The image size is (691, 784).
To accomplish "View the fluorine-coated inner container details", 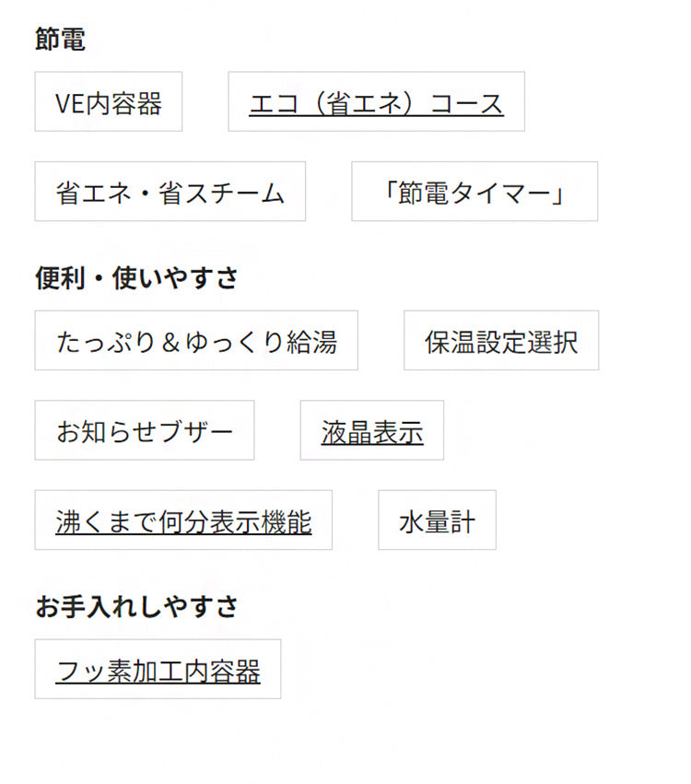I will click(158, 670).
